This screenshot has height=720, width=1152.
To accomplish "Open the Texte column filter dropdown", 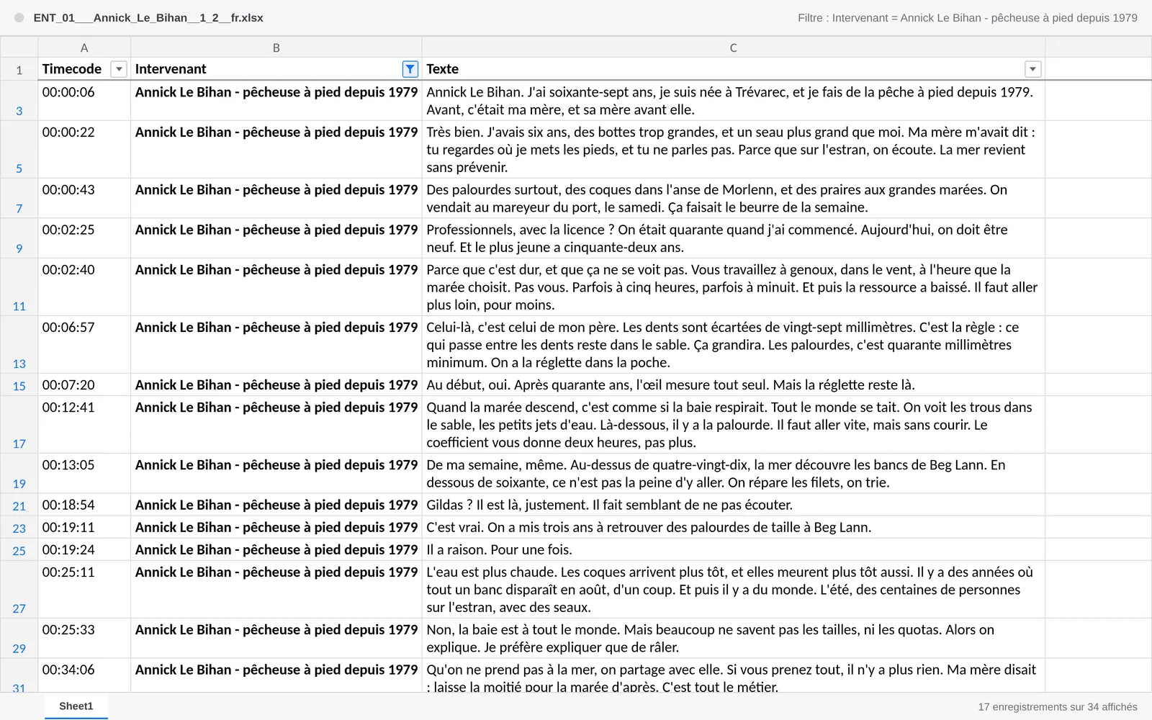I will pos(1032,69).
